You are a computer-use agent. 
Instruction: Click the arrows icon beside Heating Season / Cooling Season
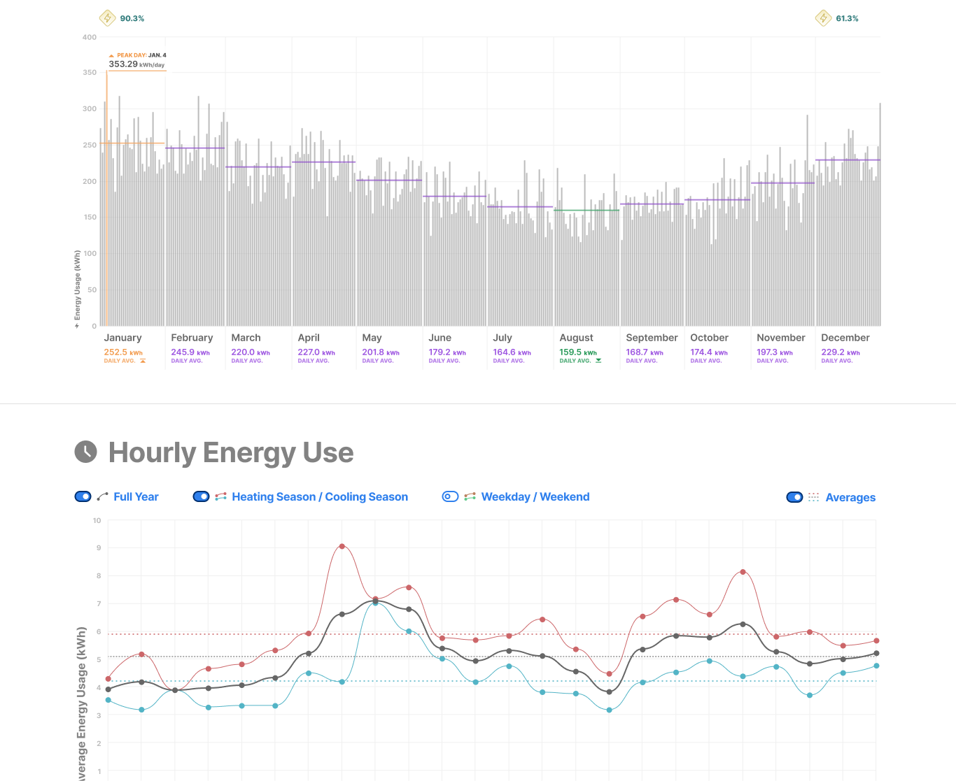click(x=219, y=496)
